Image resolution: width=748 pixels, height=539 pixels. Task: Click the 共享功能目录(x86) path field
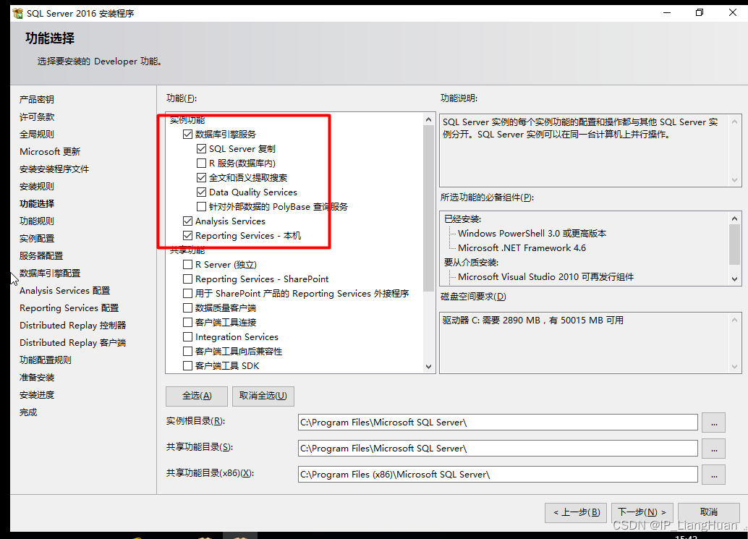coord(498,475)
